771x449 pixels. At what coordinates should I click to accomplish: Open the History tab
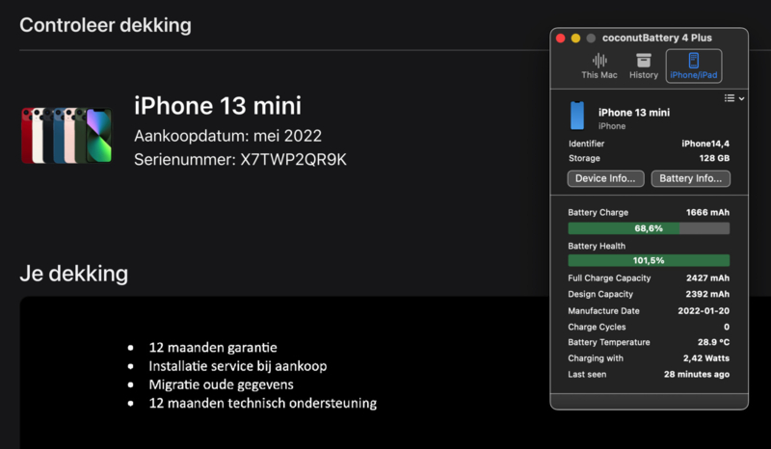click(x=644, y=66)
